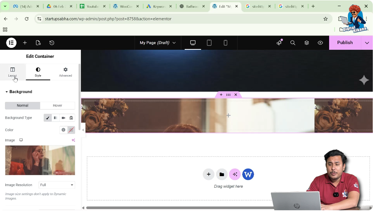Switch to mobile responsive view
Viewport: 374px width, 211px height.
tap(225, 43)
